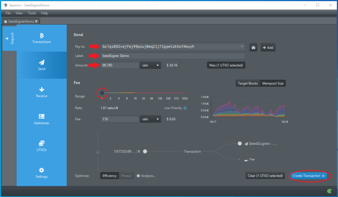
Task: Click the Create Transaction button
Action: coord(309,176)
